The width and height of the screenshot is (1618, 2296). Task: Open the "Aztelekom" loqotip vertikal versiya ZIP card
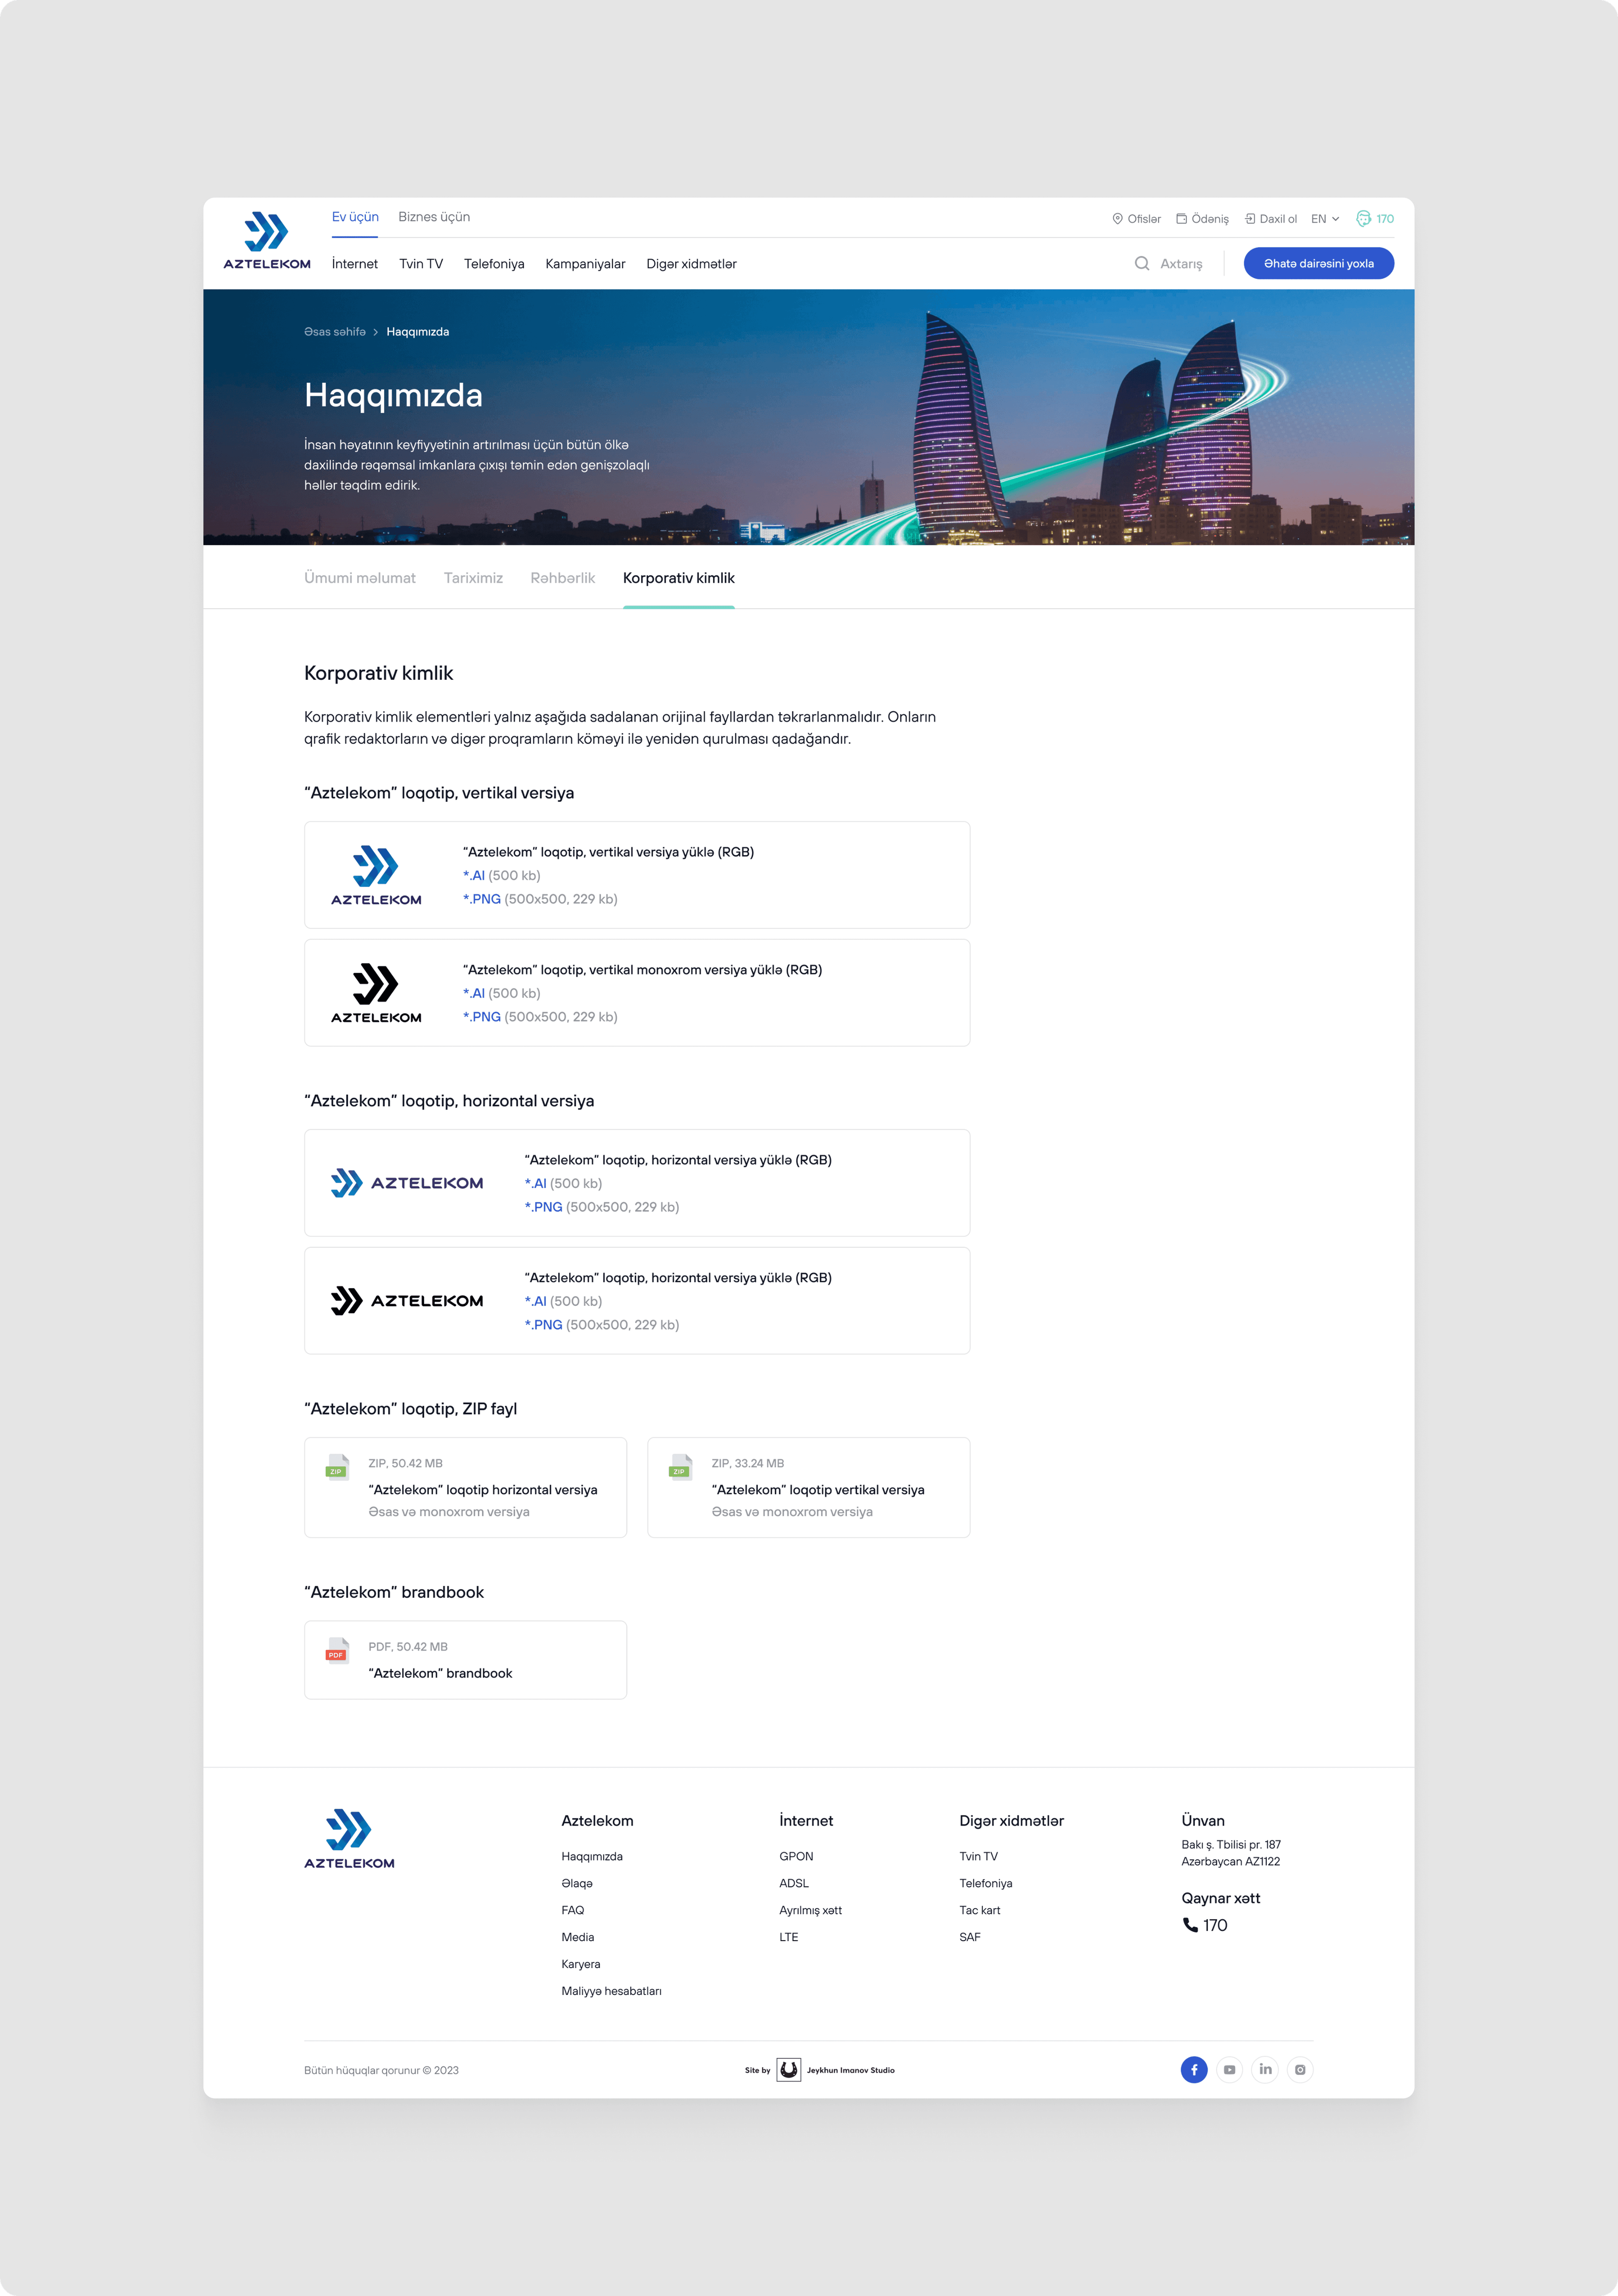(809, 1488)
